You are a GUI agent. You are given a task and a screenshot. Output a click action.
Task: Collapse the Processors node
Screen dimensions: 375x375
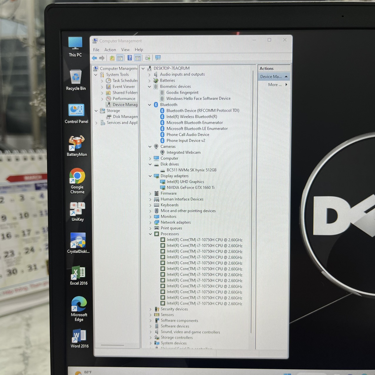[x=150, y=234]
